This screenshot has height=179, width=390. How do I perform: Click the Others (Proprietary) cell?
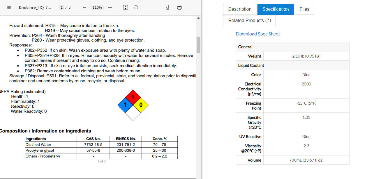point(51,156)
